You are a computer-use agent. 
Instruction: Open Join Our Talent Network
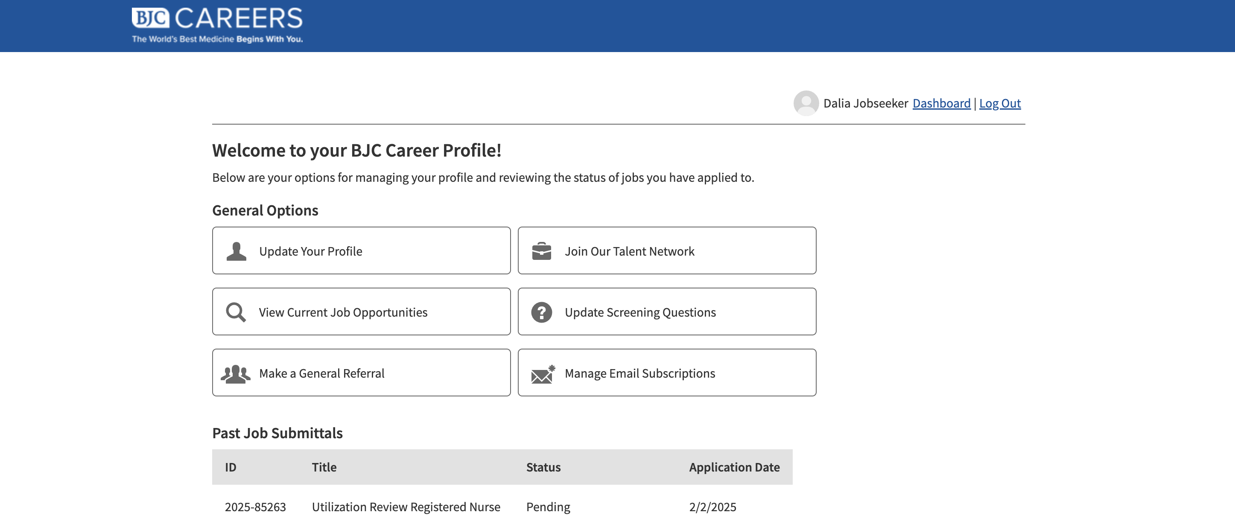coord(667,250)
